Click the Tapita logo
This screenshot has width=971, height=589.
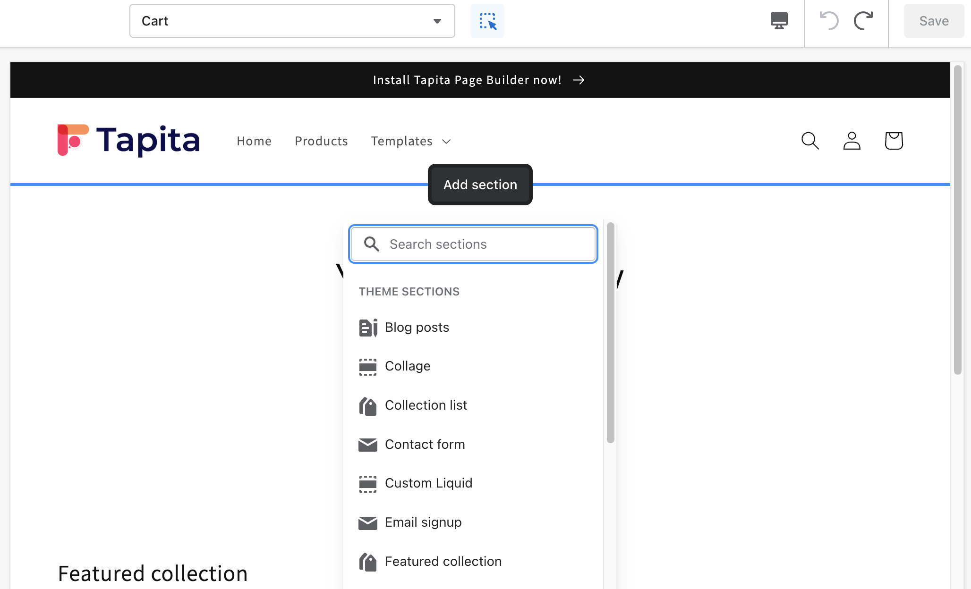pyautogui.click(x=128, y=140)
